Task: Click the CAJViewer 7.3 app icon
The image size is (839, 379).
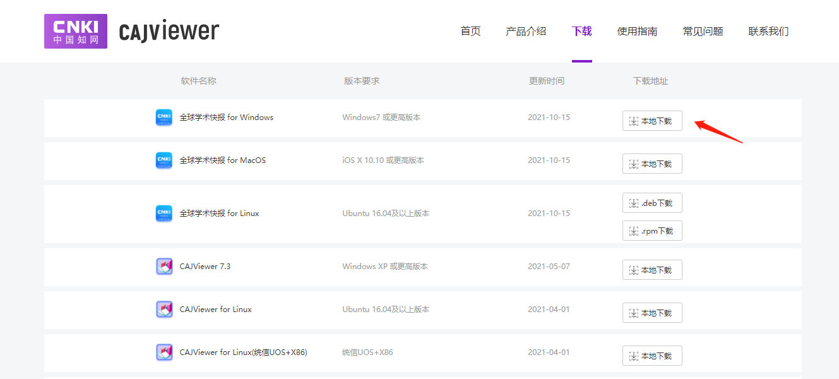Action: [x=164, y=267]
